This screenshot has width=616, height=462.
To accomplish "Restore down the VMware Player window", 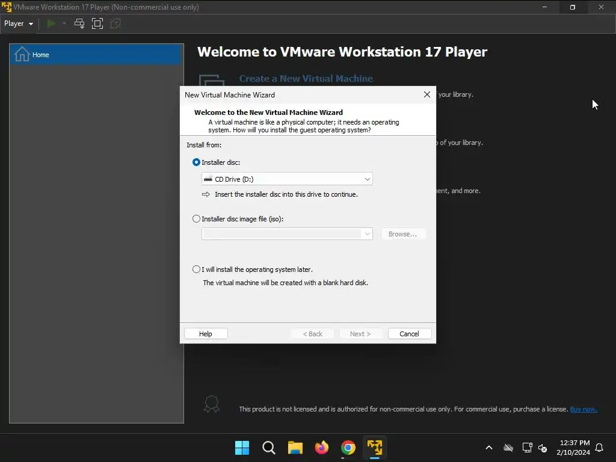I will (573, 7).
